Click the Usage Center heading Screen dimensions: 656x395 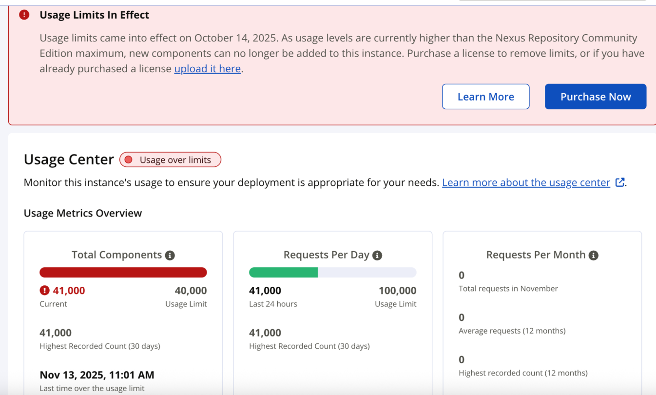[69, 159]
